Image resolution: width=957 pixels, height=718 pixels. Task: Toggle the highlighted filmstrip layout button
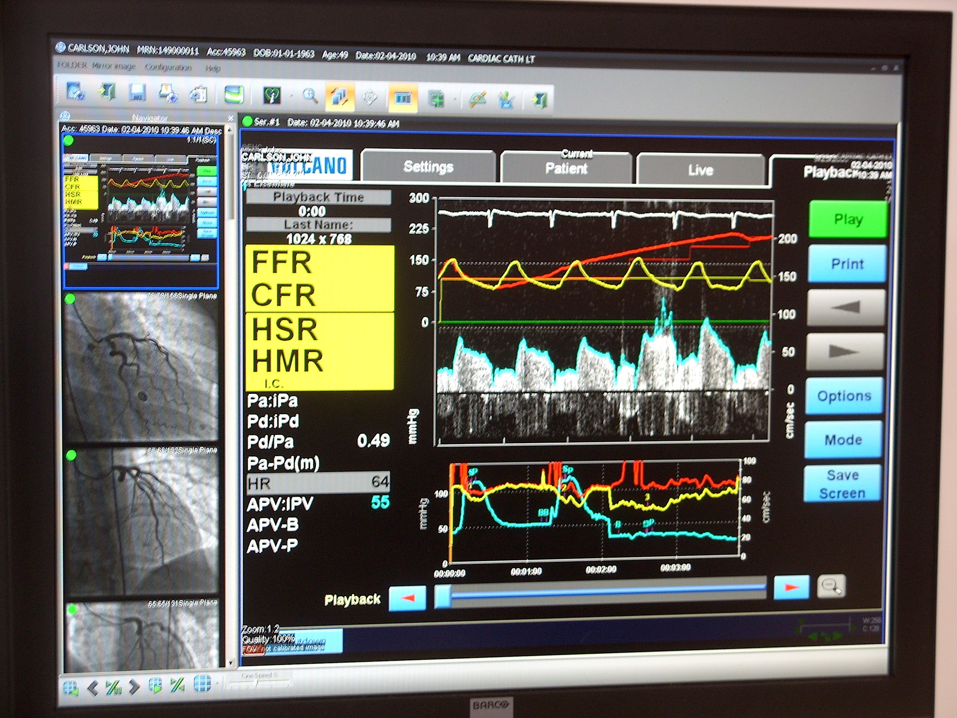[403, 99]
